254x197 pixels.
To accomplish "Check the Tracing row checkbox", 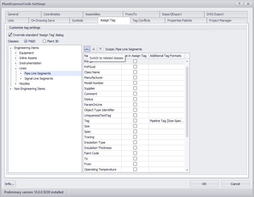I will 135,137.
